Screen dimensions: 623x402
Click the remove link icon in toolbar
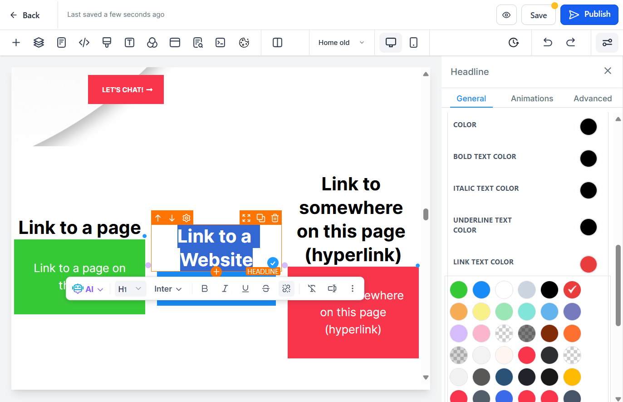click(x=286, y=288)
